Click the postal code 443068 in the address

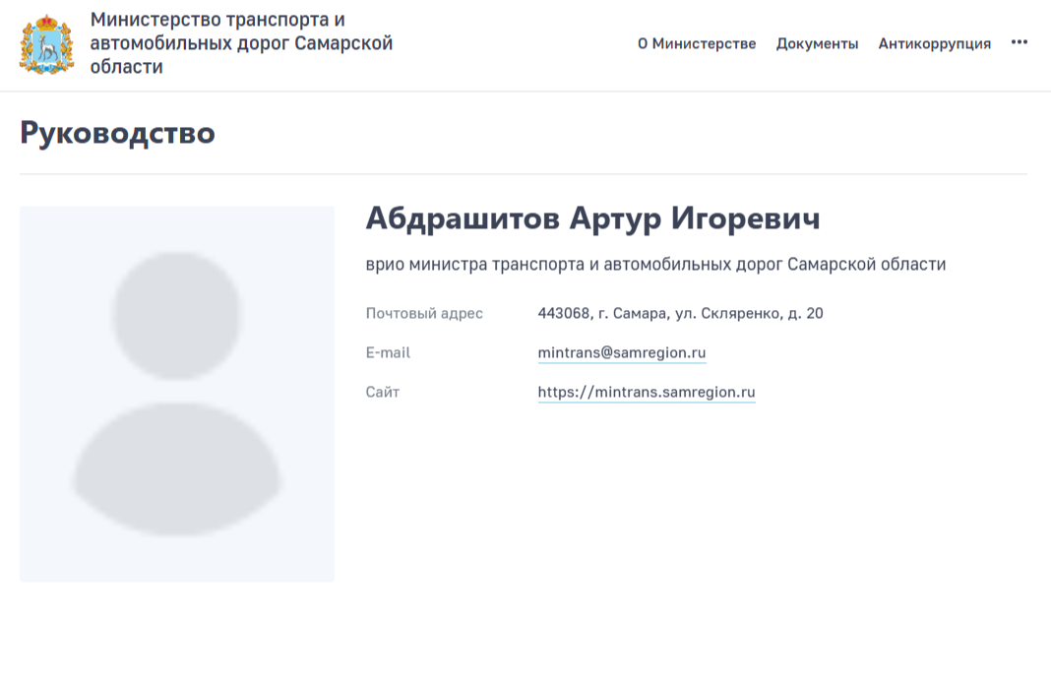click(563, 313)
